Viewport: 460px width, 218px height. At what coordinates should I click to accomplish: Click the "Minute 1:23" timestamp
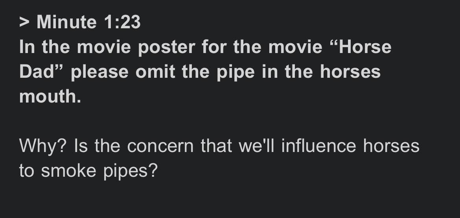click(x=88, y=22)
